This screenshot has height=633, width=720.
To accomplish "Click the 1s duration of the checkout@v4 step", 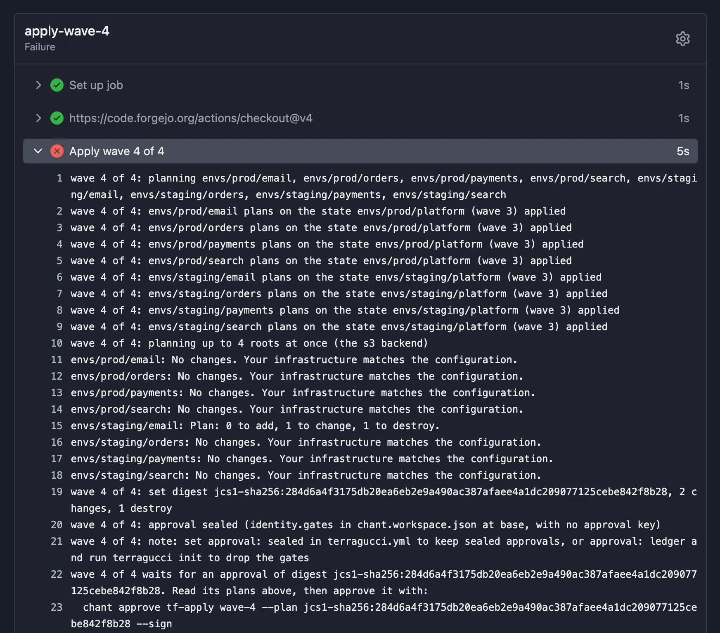I will pos(684,118).
